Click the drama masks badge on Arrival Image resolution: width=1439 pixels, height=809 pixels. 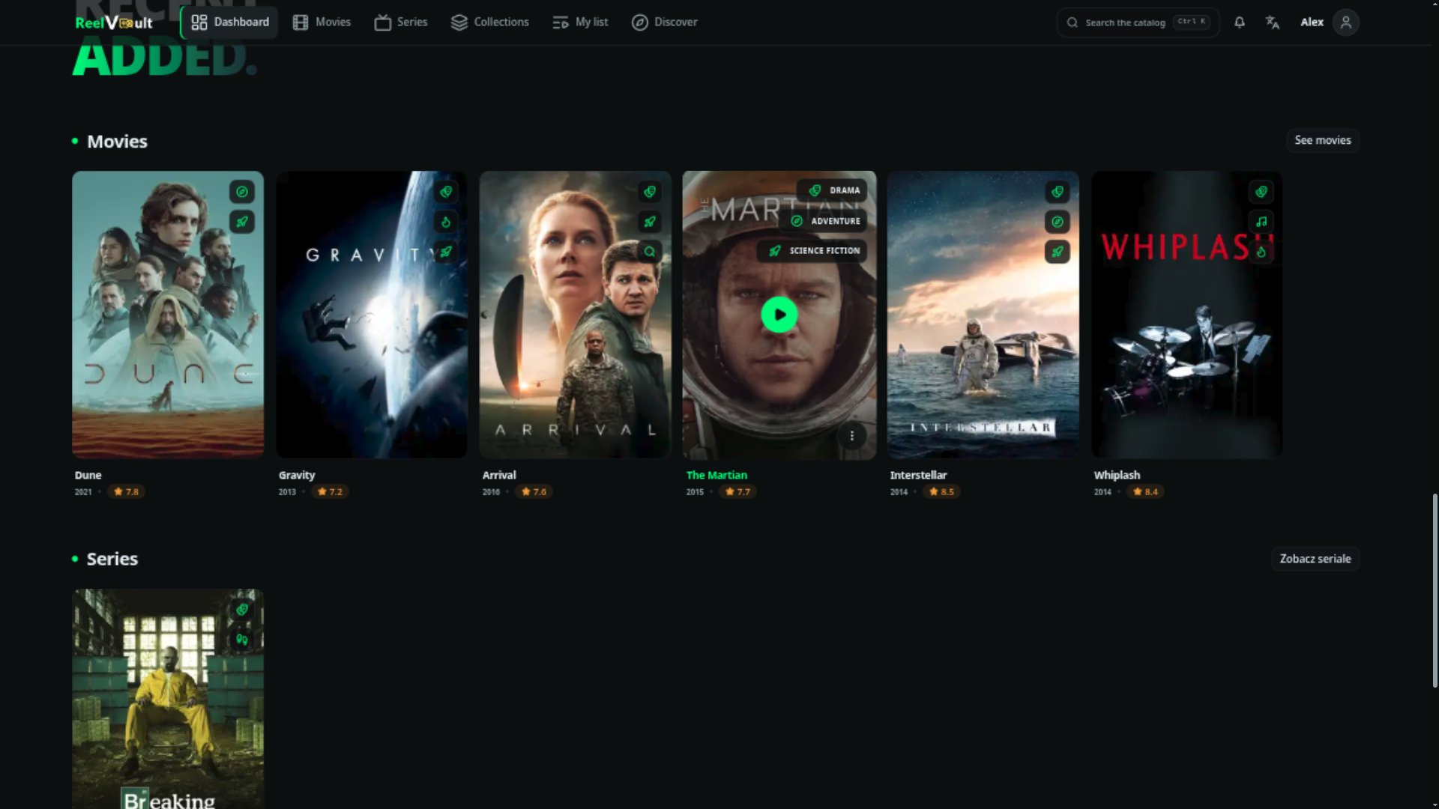tap(650, 192)
